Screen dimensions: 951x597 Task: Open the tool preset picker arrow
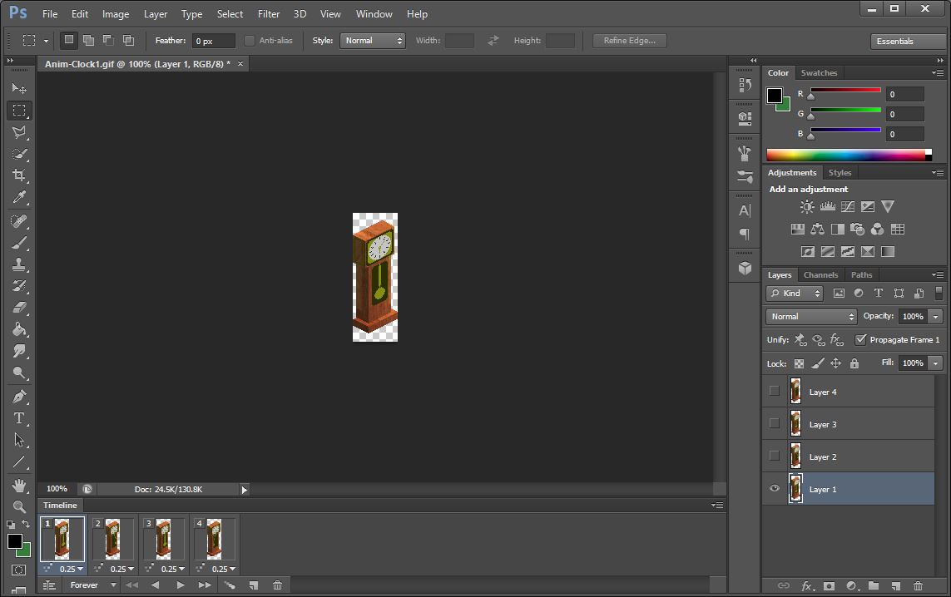(x=46, y=41)
